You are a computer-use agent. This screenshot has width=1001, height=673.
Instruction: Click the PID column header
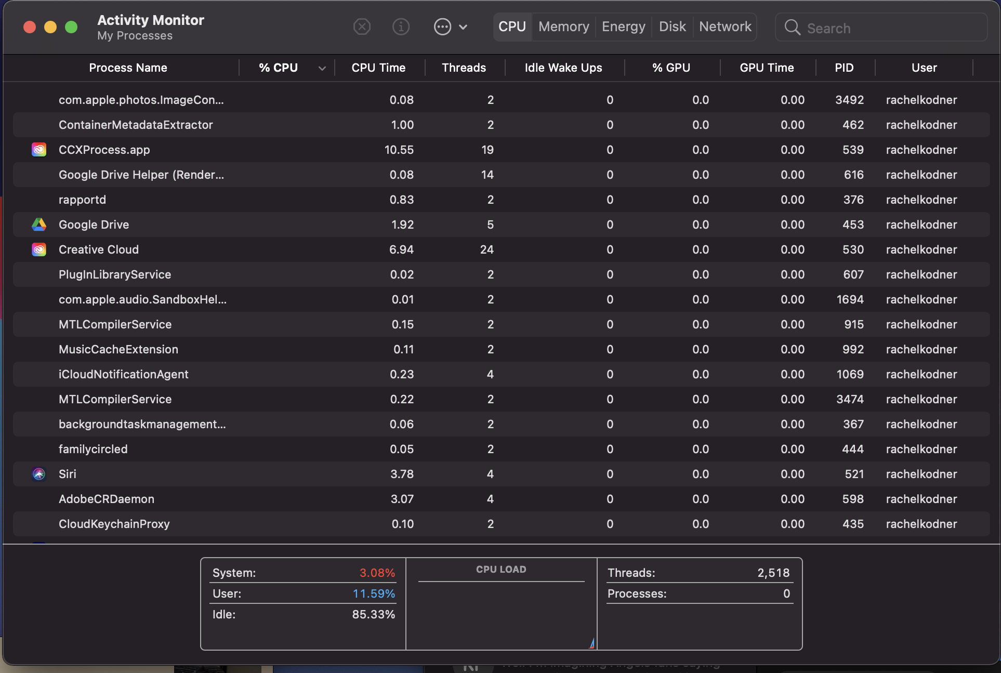click(x=844, y=68)
